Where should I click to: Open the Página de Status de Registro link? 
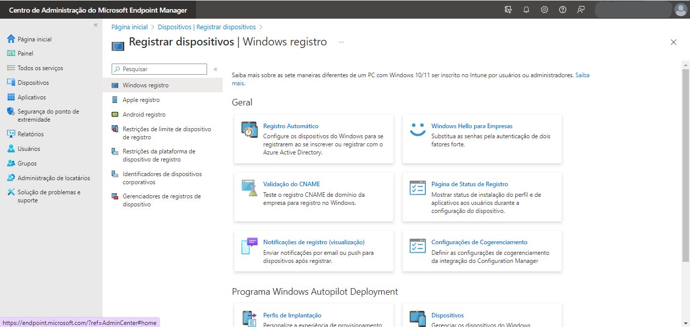tap(470, 184)
